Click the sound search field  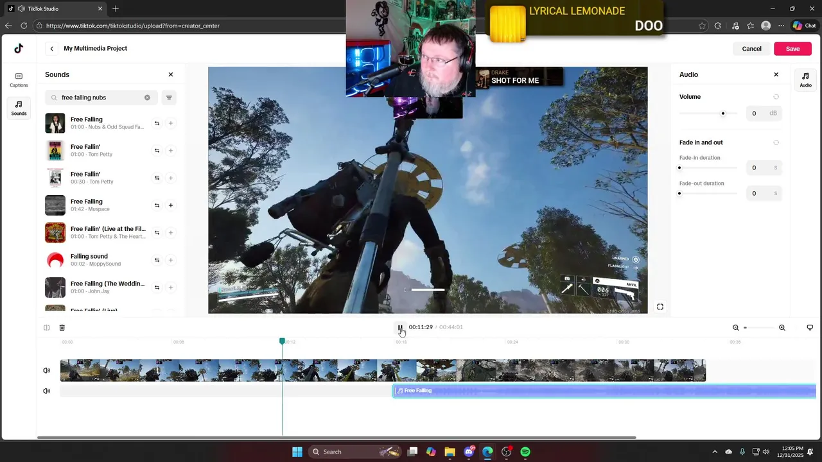coord(100,98)
